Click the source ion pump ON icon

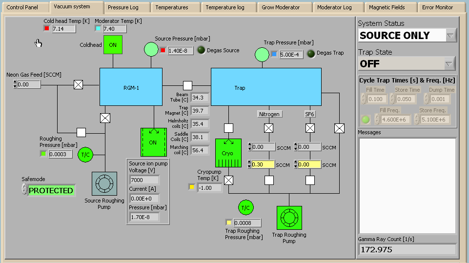(x=153, y=142)
